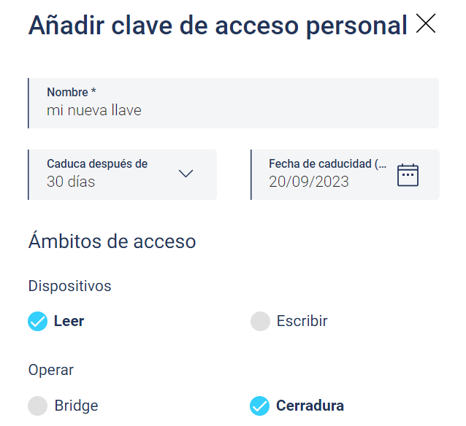Screen dimensions: 466x426
Task: Close the Añadir clave de acceso dialog
Action: tap(426, 23)
